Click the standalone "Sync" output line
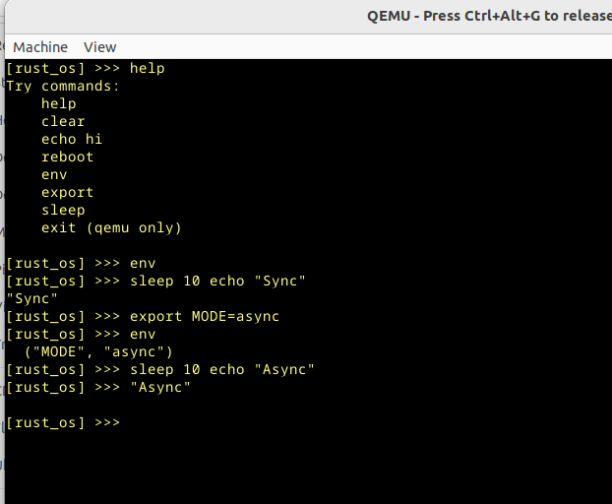 pos(32,299)
